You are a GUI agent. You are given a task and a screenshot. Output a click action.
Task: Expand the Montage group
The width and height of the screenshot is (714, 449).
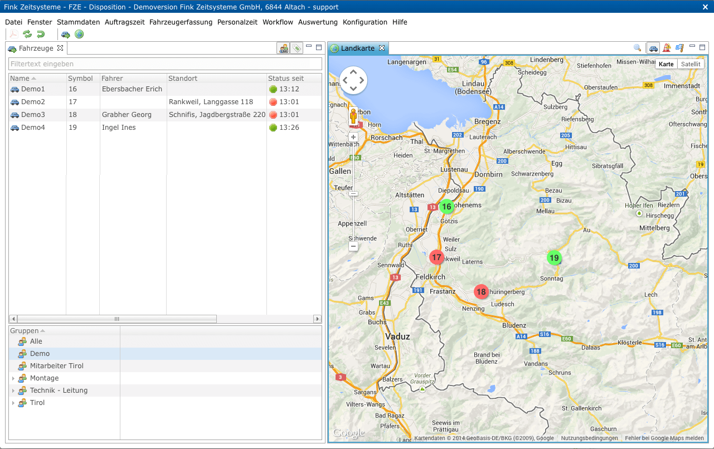(x=13, y=378)
